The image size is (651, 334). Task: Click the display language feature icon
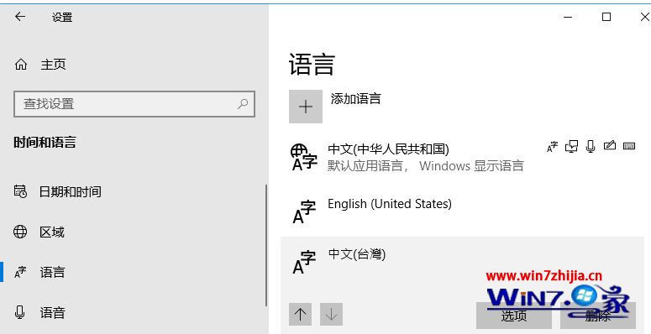click(x=572, y=147)
